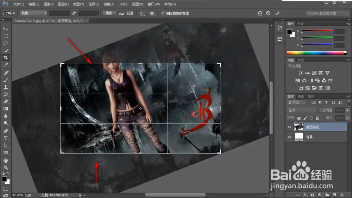Add a Levels adjustment

pos(308,73)
